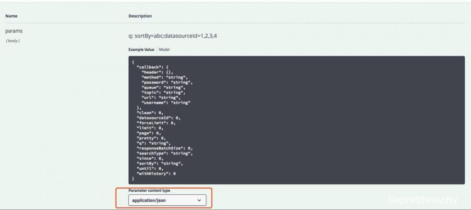Click the '"forceLimit": 0' line
The image size is (471, 210).
click(x=156, y=123)
